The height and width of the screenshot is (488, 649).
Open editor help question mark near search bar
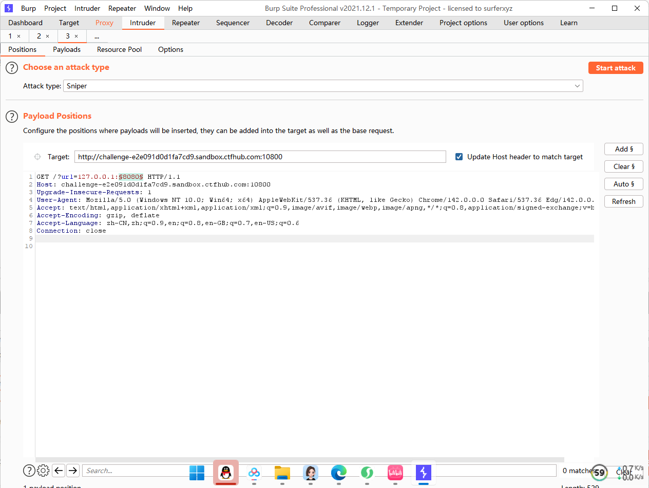29,471
